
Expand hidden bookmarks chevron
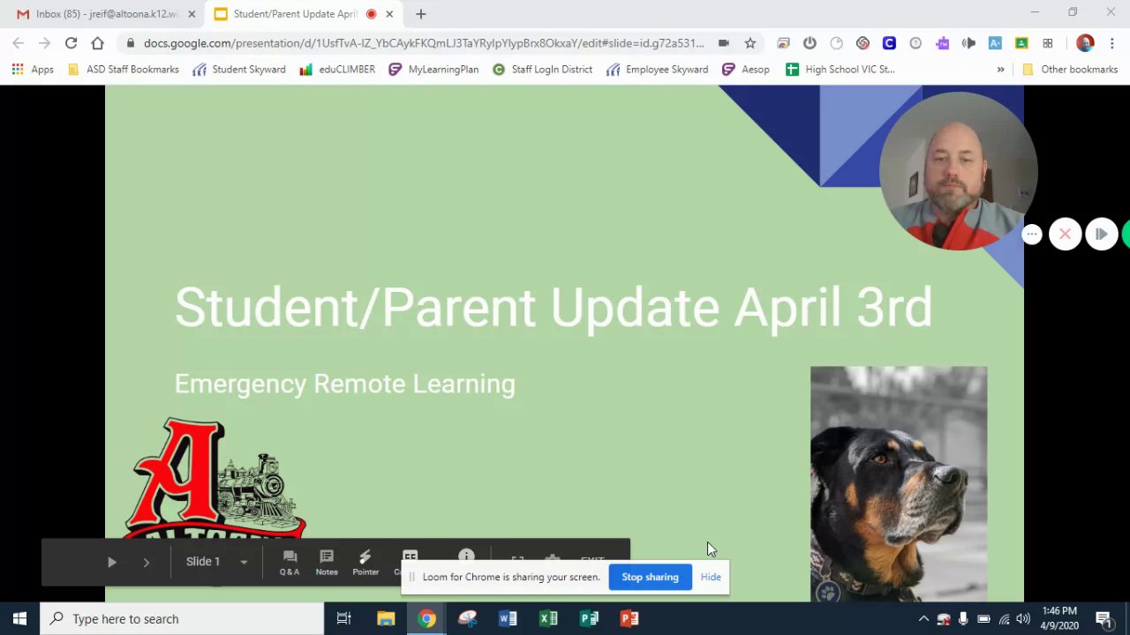coord(1000,69)
